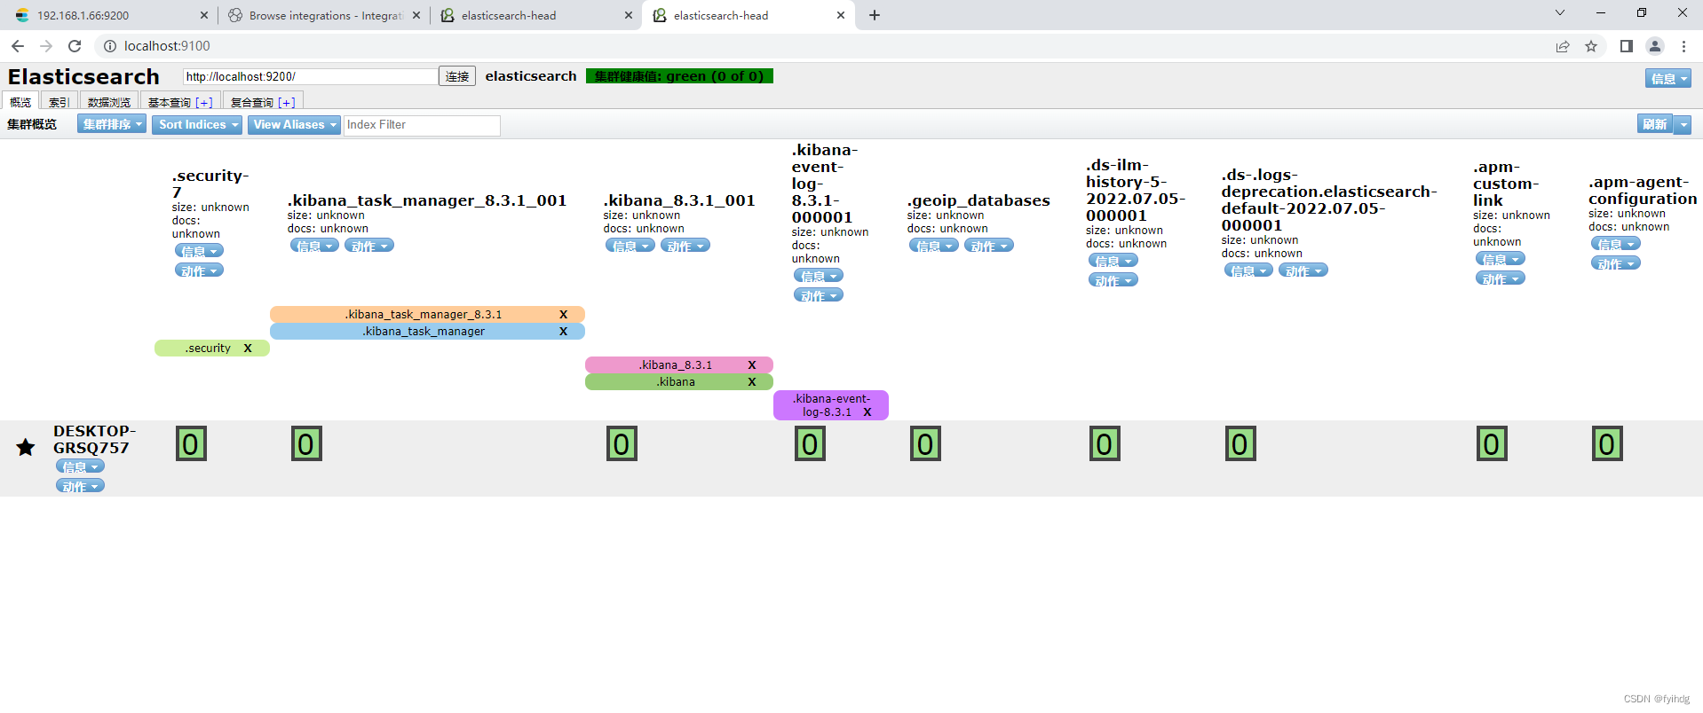
Task: Open 信息 dropdown for .kibana-event-log index
Action: (x=819, y=276)
